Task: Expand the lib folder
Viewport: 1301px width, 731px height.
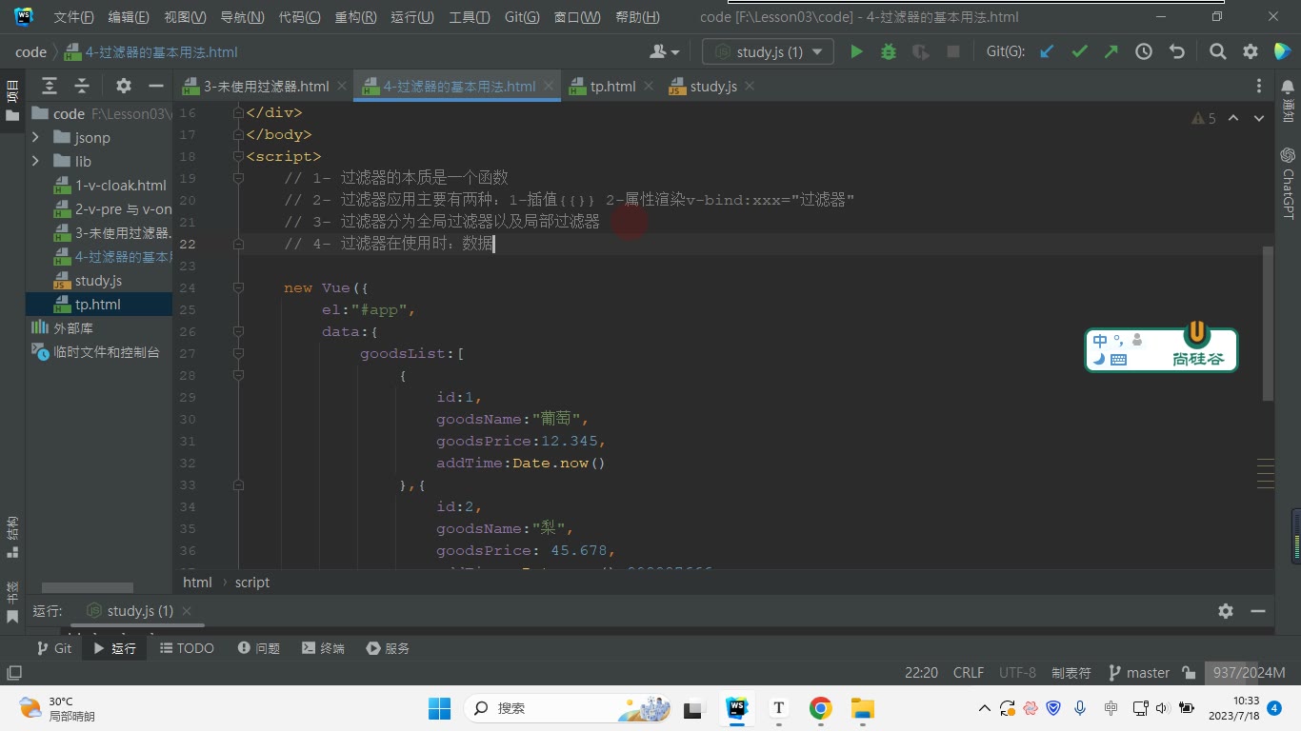Action: (35, 162)
